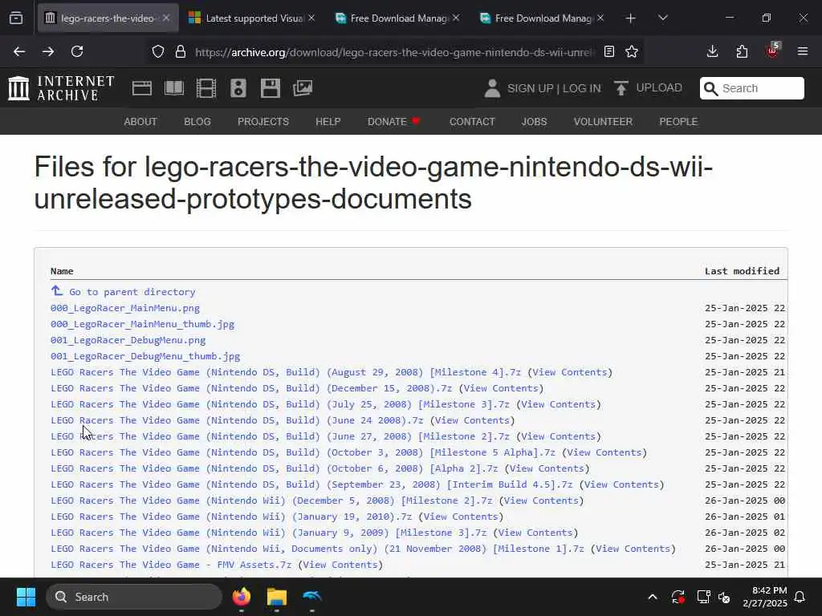Image resolution: width=822 pixels, height=616 pixels.
Task: Open a new browser tab
Action: (631, 18)
